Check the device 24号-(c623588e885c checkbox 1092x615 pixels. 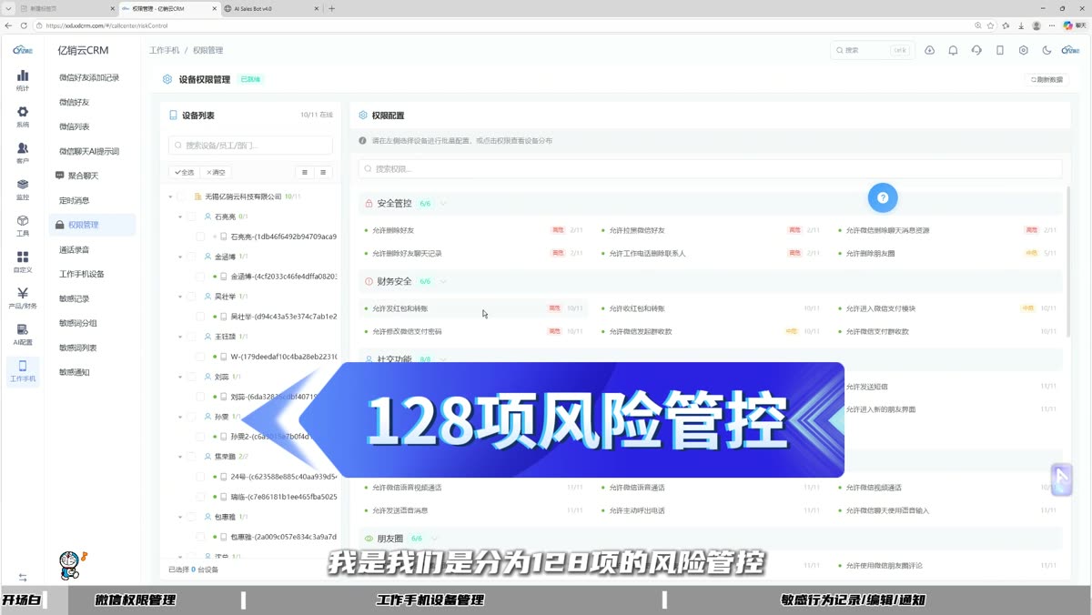point(201,477)
